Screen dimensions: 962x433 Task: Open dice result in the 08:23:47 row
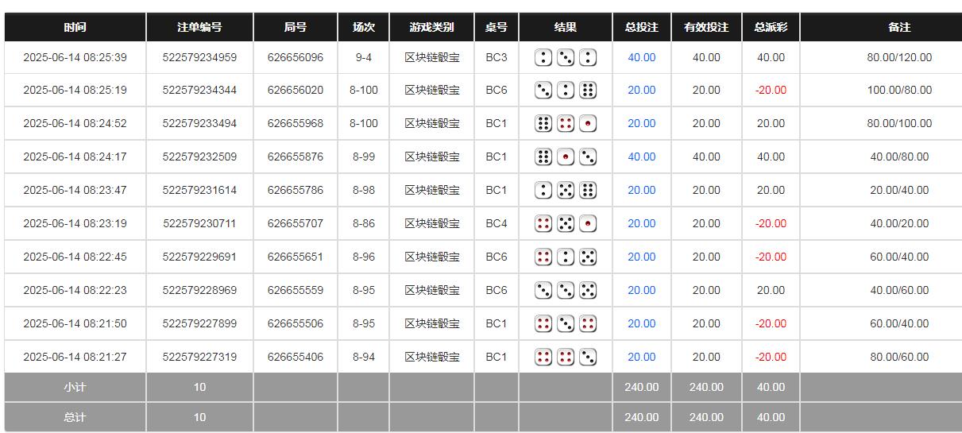566,191
